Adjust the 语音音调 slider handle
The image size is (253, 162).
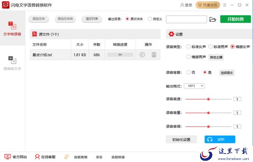point(208,127)
